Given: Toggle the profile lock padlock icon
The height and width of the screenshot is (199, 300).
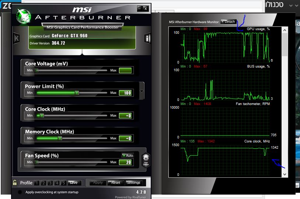Looking at the screenshot, I should (15, 182).
